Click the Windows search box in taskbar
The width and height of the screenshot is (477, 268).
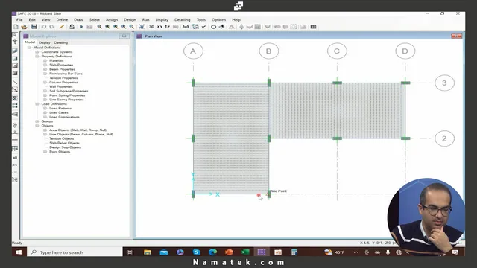[x=75, y=252]
